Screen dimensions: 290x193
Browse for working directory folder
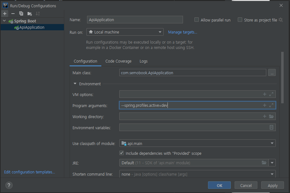click(x=271, y=116)
